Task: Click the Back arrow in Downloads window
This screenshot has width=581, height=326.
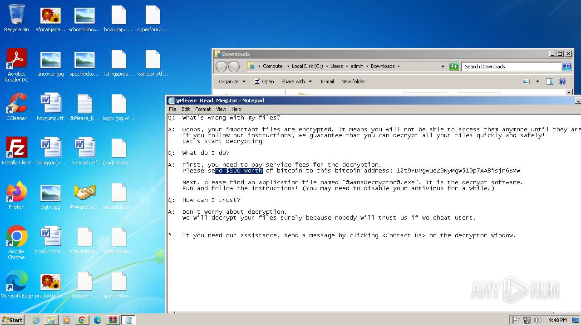Action: coord(221,67)
